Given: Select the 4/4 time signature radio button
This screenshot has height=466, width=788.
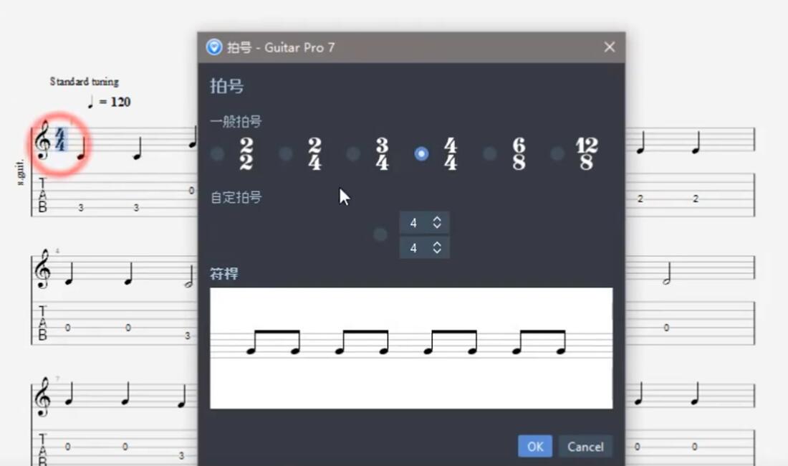Looking at the screenshot, I should (421, 153).
